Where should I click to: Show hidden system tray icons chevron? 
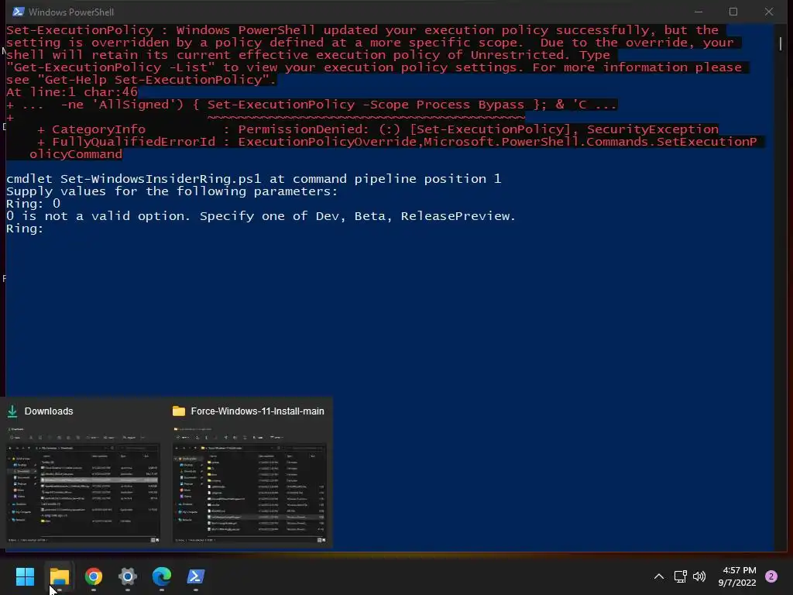658,576
